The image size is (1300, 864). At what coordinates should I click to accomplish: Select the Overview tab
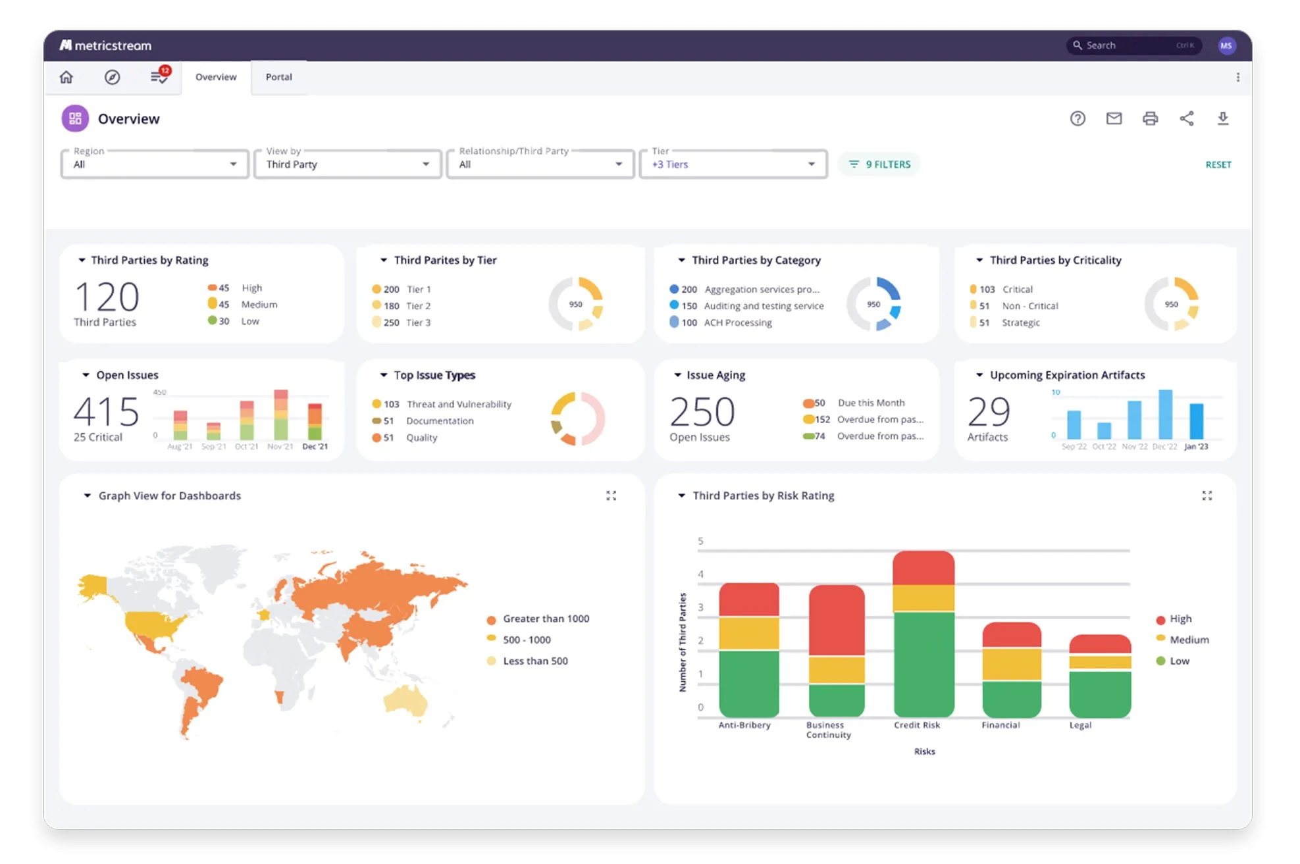(x=216, y=77)
